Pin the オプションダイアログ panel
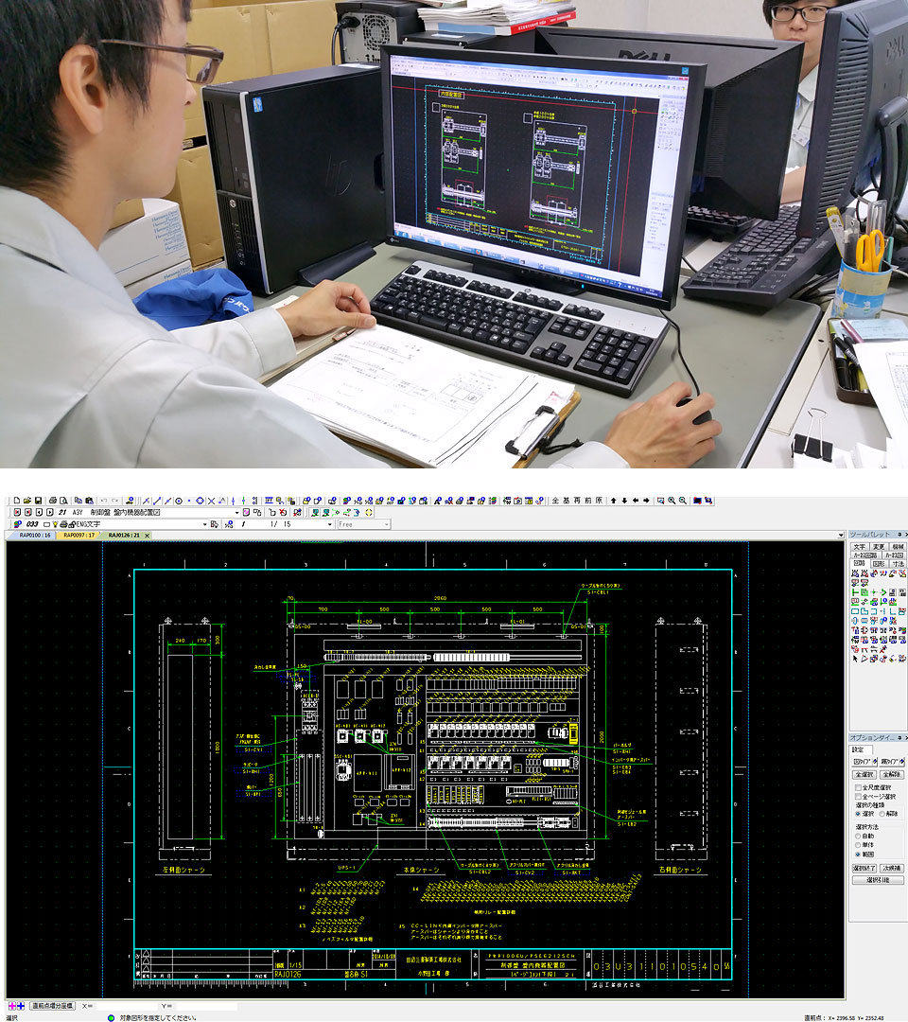The height and width of the screenshot is (1022, 908). click(899, 738)
